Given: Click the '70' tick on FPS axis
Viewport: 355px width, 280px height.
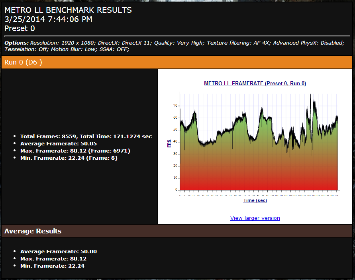Looking at the screenshot, I should click(x=175, y=106).
